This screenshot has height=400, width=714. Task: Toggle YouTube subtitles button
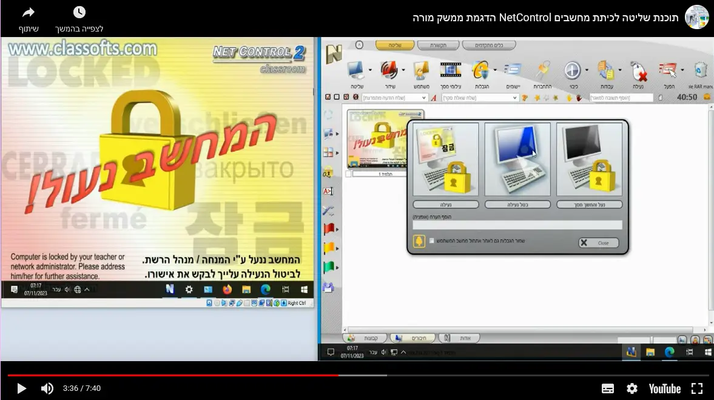click(607, 388)
